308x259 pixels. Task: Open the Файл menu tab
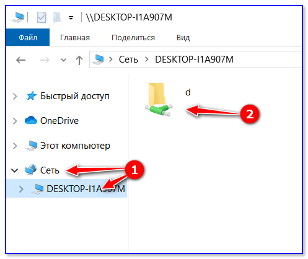click(28, 37)
